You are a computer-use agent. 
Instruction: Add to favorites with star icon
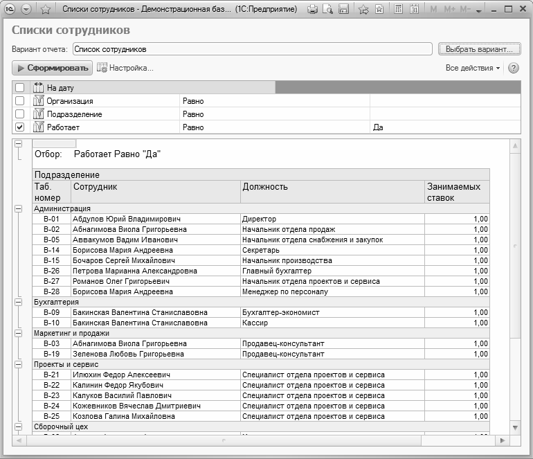point(45,9)
